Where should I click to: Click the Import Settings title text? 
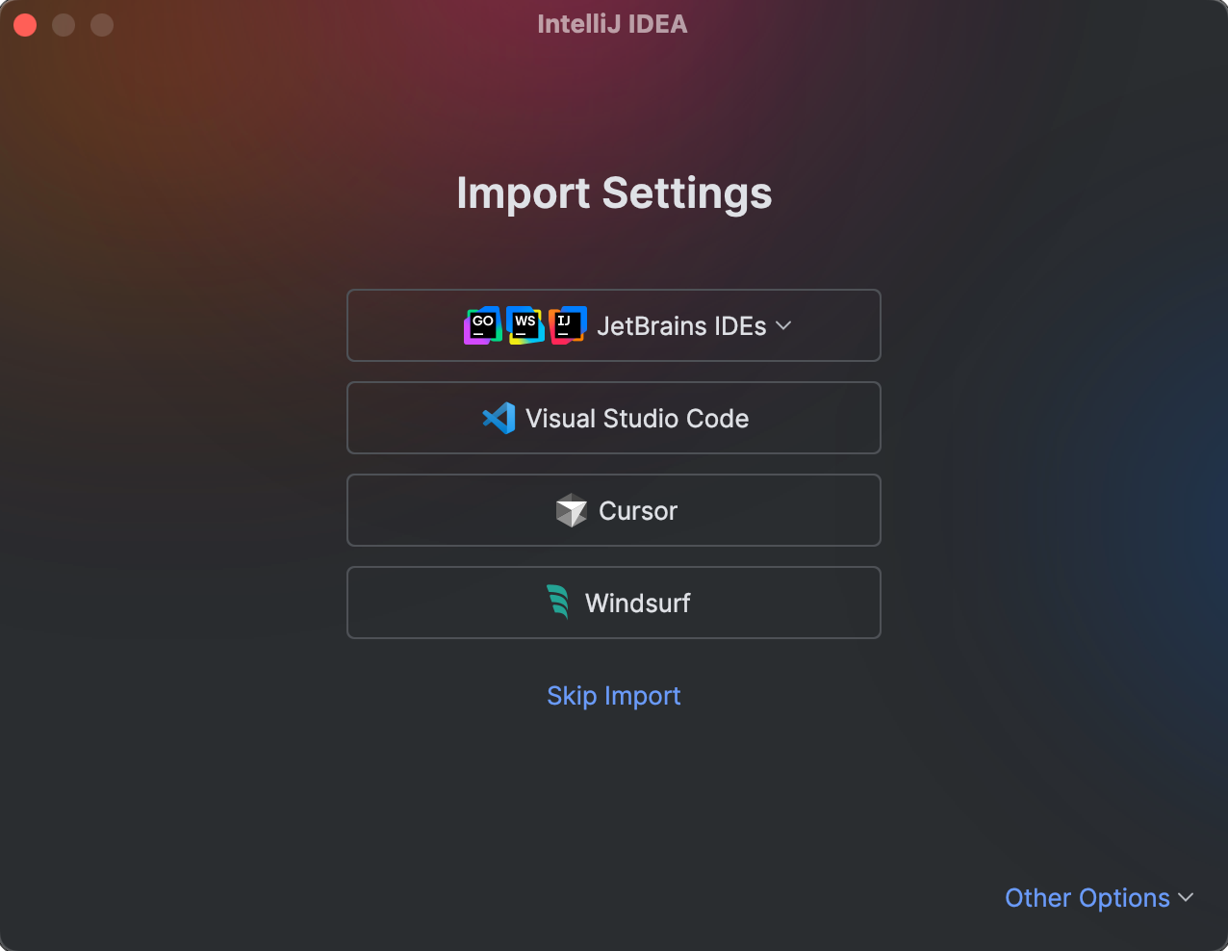point(613,193)
